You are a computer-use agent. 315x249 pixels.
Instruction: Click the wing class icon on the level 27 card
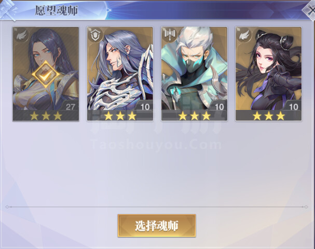coord(22,36)
